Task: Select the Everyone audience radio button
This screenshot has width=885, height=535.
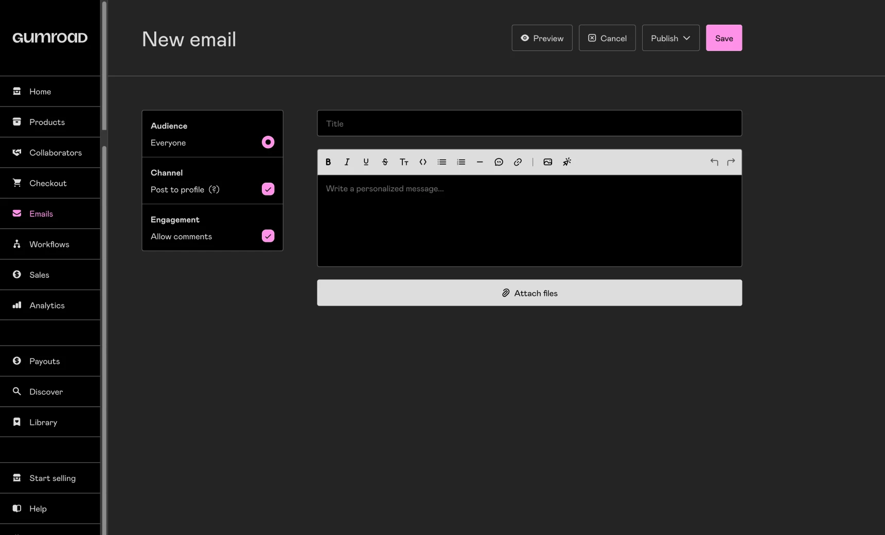Action: pyautogui.click(x=268, y=142)
